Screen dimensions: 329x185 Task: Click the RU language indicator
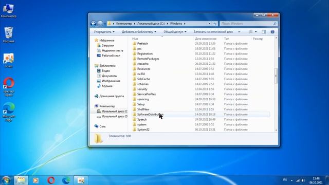tap(285, 180)
